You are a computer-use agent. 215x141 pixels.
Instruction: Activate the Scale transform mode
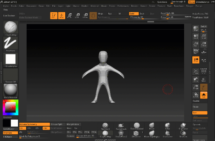click(77, 16)
